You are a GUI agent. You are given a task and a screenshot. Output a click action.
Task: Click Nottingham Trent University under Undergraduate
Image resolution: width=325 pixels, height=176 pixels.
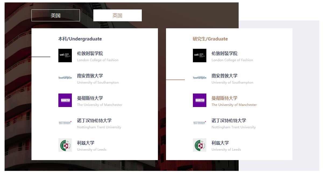coord(99,127)
